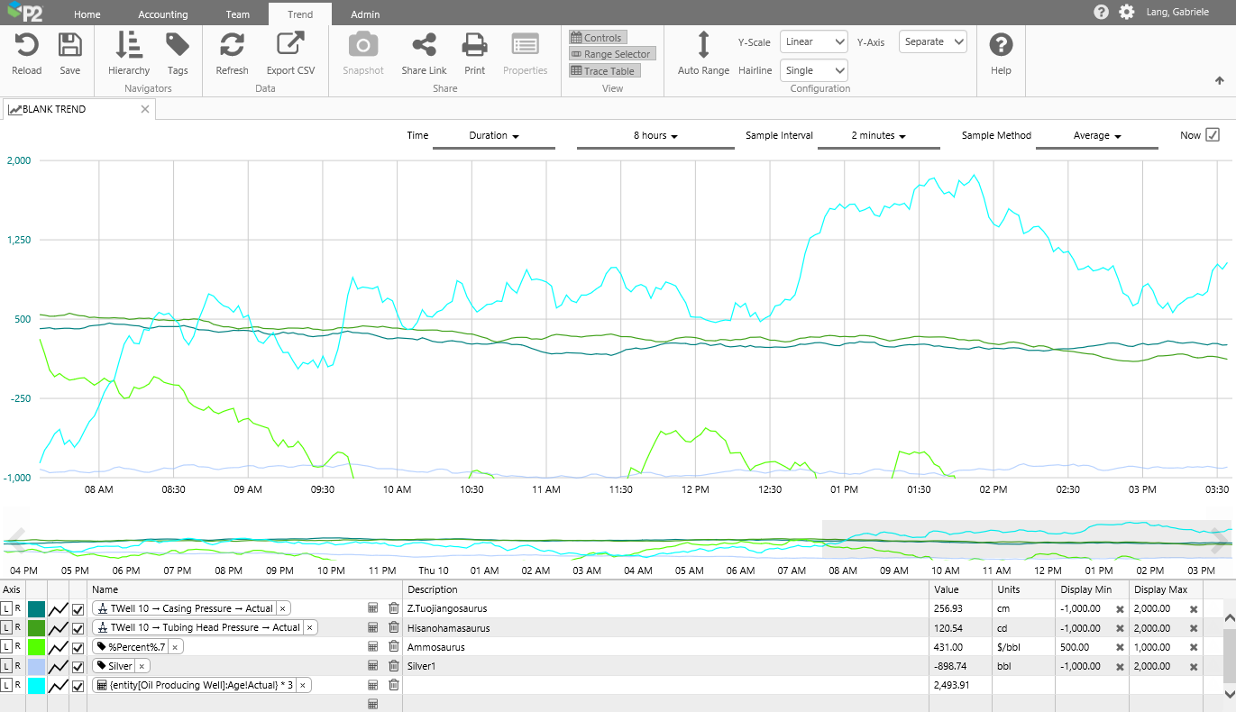Click the Reload icon in the ribbon
Screen dimensions: 1236x712
click(27, 45)
